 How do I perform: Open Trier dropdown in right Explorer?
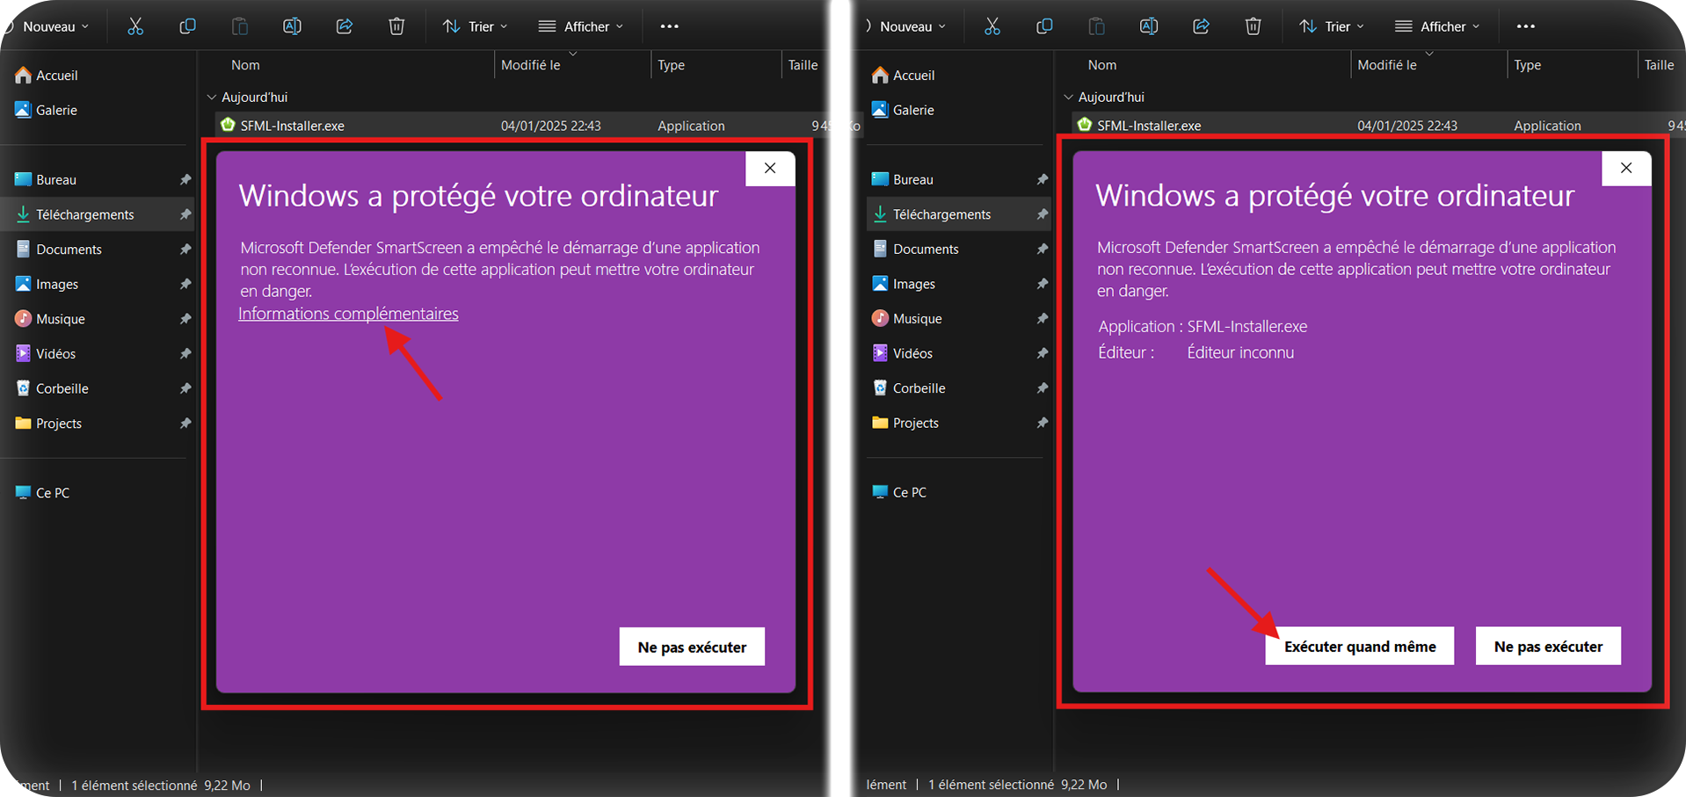coord(1332,26)
